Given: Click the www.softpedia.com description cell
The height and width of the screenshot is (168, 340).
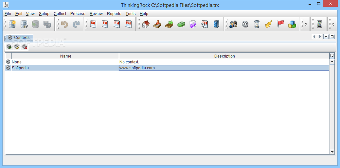Looking at the screenshot, I should tap(224, 68).
